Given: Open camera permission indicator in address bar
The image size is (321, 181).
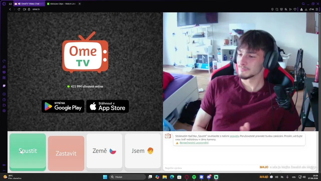Looking at the screenshot, I should [x=25, y=9].
